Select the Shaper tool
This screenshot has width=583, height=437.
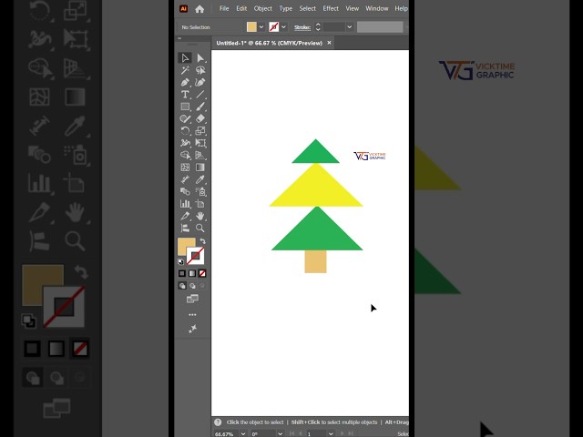185,119
